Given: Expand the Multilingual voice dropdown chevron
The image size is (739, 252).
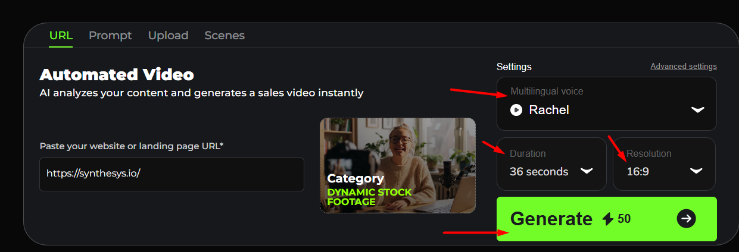Looking at the screenshot, I should 697,110.
